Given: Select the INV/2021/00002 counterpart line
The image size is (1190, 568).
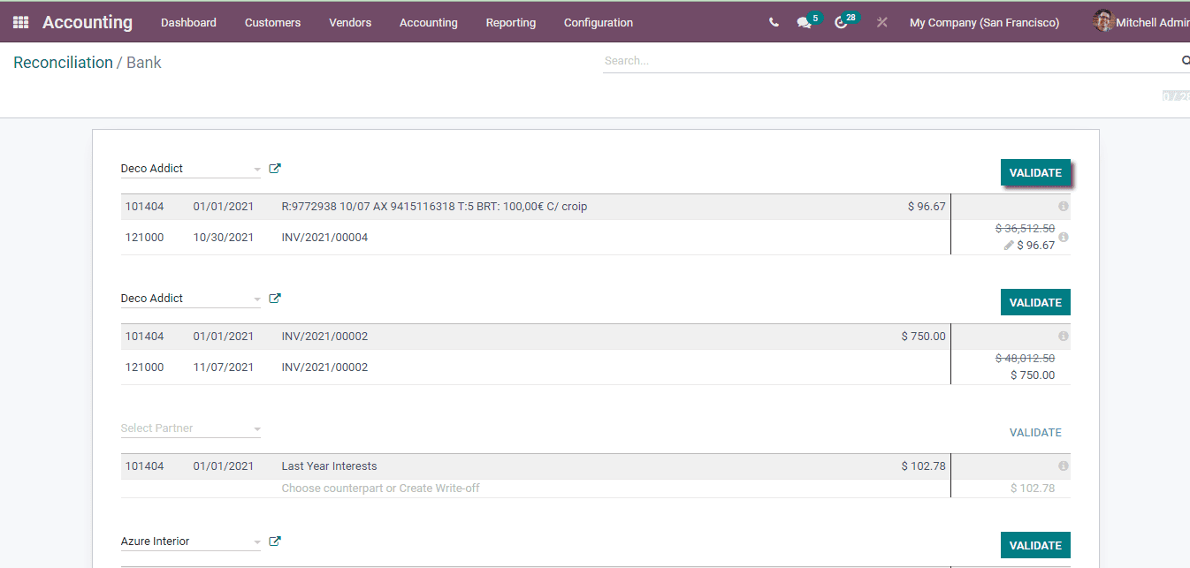Looking at the screenshot, I should click(x=530, y=367).
